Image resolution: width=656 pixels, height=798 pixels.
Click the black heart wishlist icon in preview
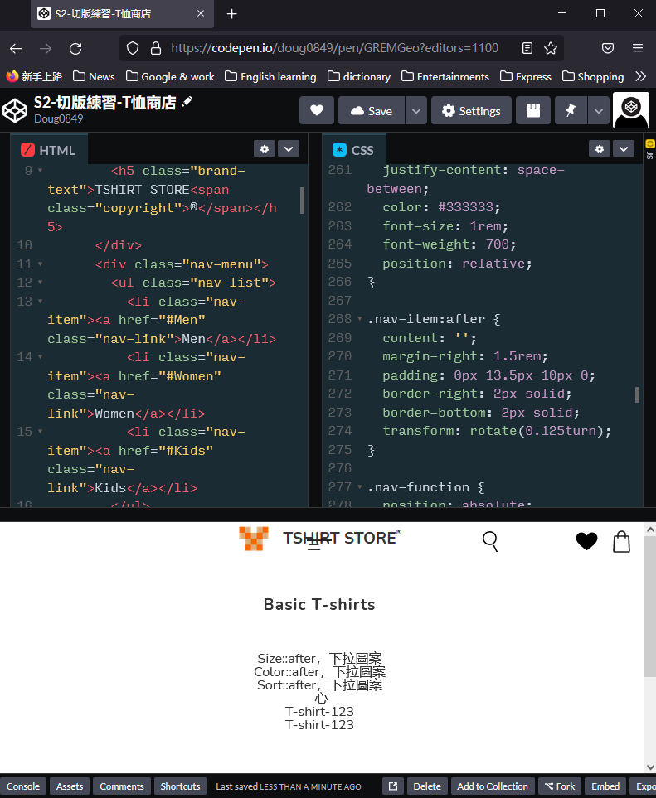coord(586,541)
